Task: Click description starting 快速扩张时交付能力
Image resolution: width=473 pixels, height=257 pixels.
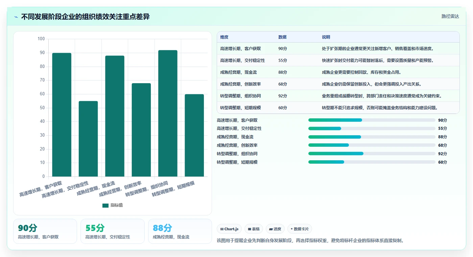Action: pos(378,61)
